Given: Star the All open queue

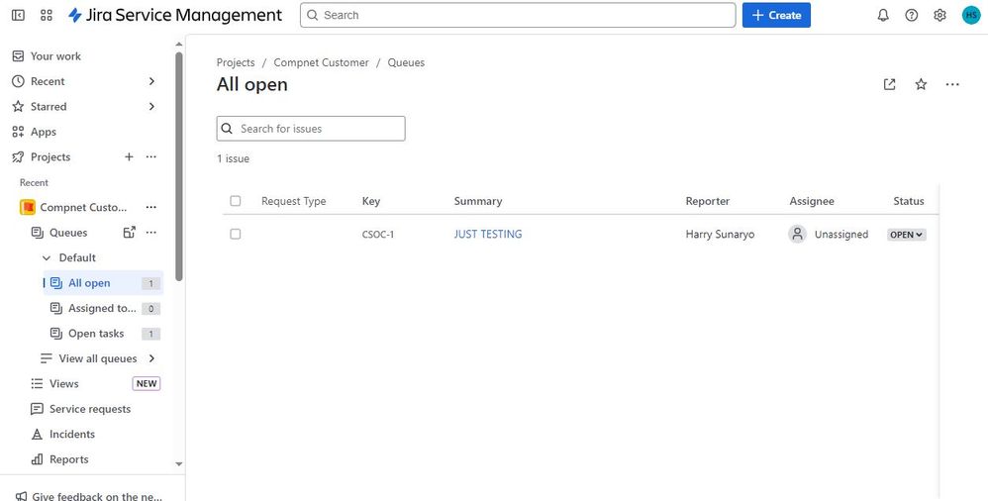Looking at the screenshot, I should [x=921, y=84].
